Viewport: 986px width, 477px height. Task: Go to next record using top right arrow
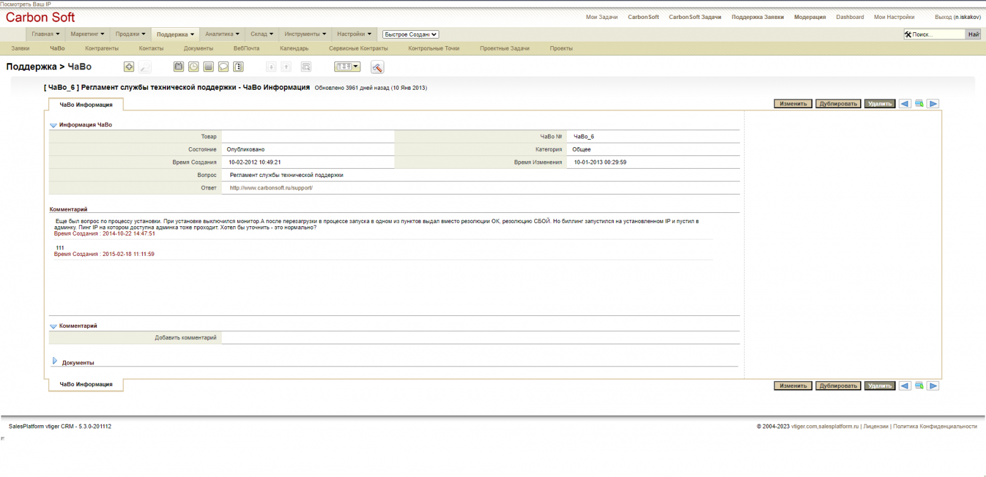[x=933, y=104]
